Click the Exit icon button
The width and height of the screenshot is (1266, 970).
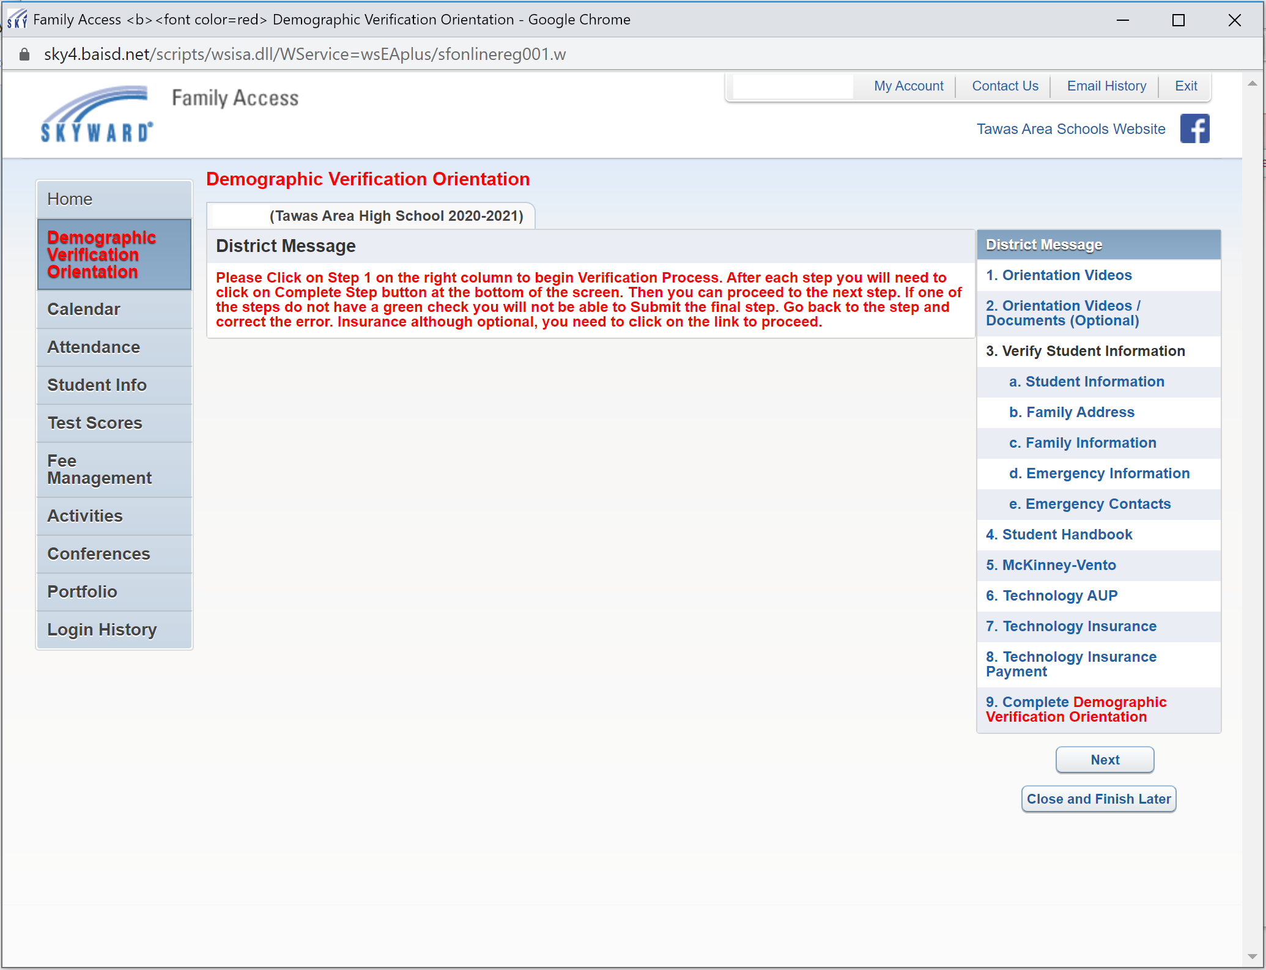(x=1185, y=86)
